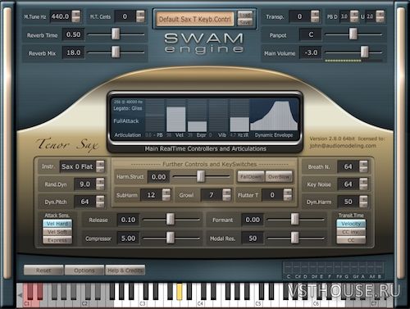Click the Flutter T stepper arrows
This screenshot has width=410, height=309.
point(288,195)
